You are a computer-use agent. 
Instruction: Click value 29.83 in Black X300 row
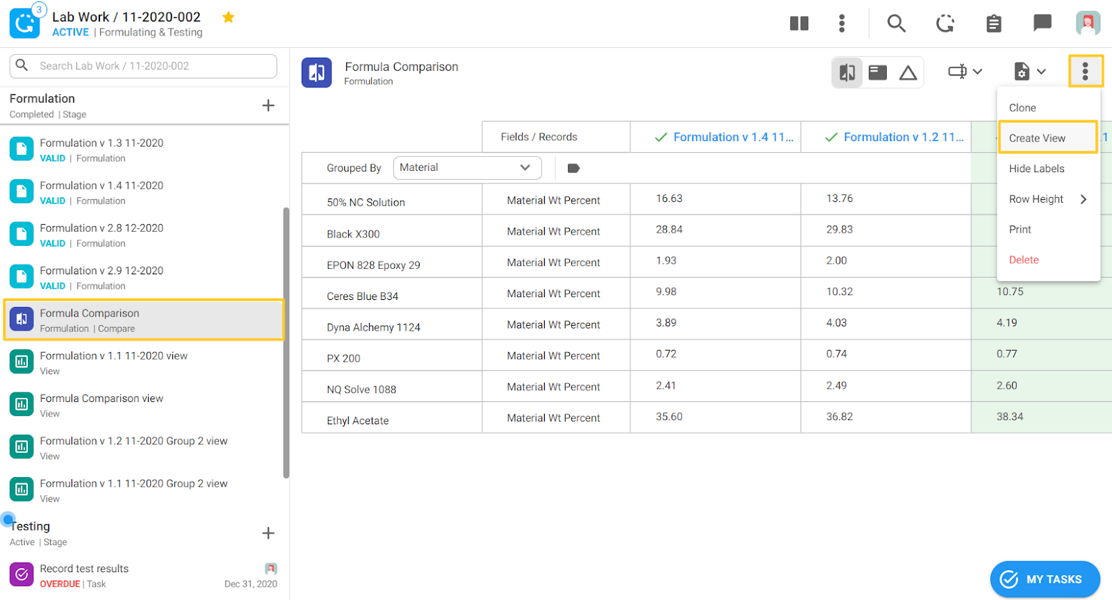[x=840, y=229]
